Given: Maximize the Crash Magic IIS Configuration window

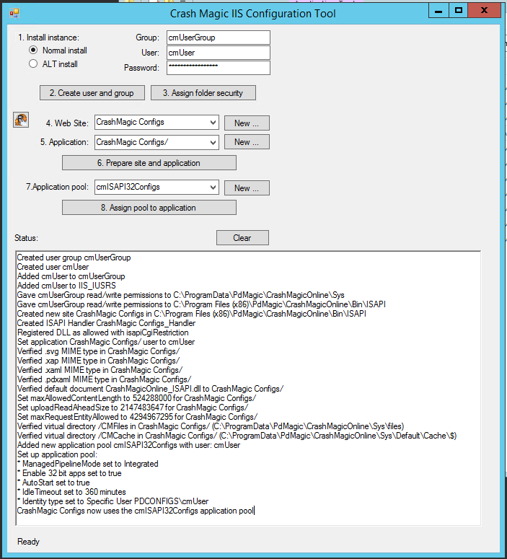Looking at the screenshot, I should coord(459,11).
